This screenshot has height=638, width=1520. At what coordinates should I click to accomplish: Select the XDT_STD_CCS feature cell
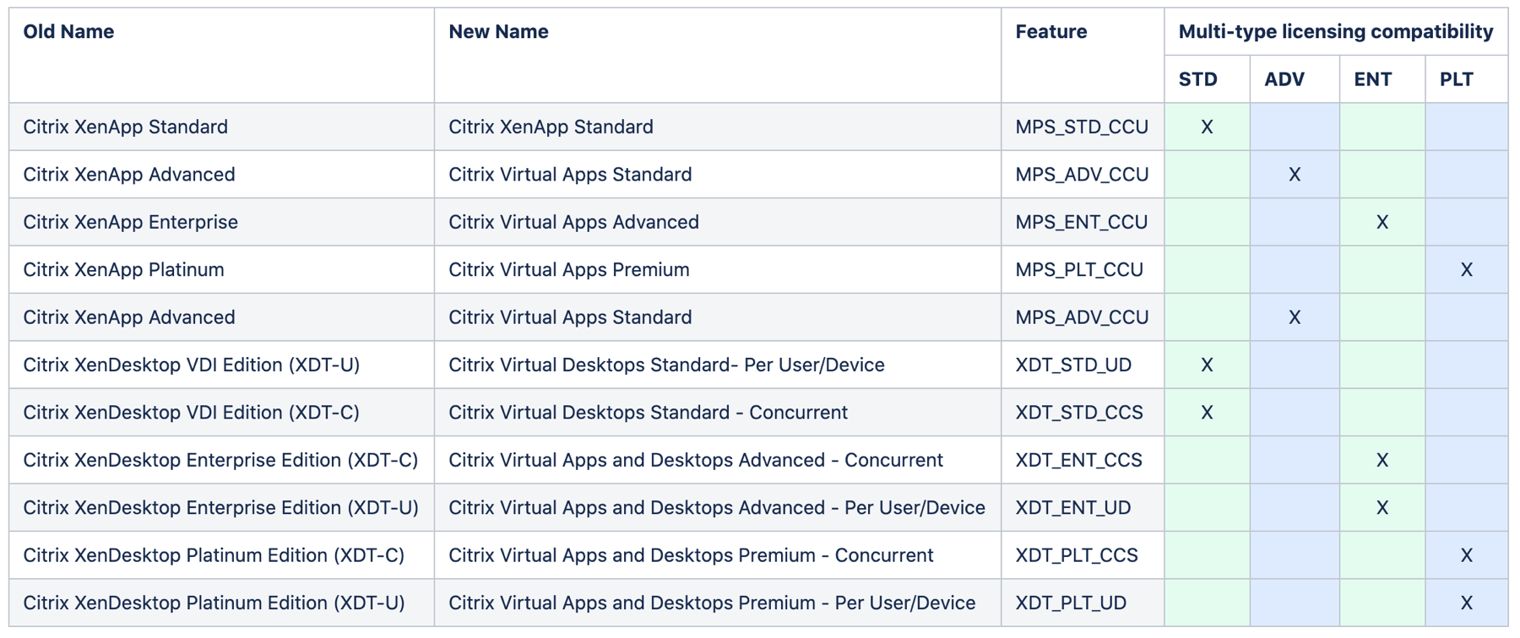coord(1083,413)
